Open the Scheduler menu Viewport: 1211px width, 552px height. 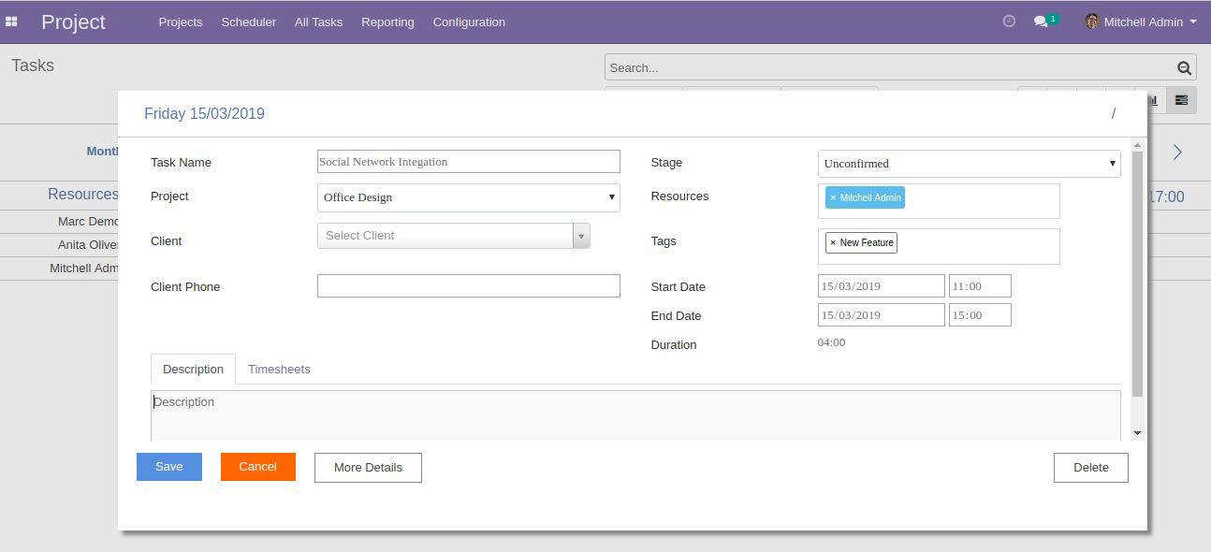249,22
